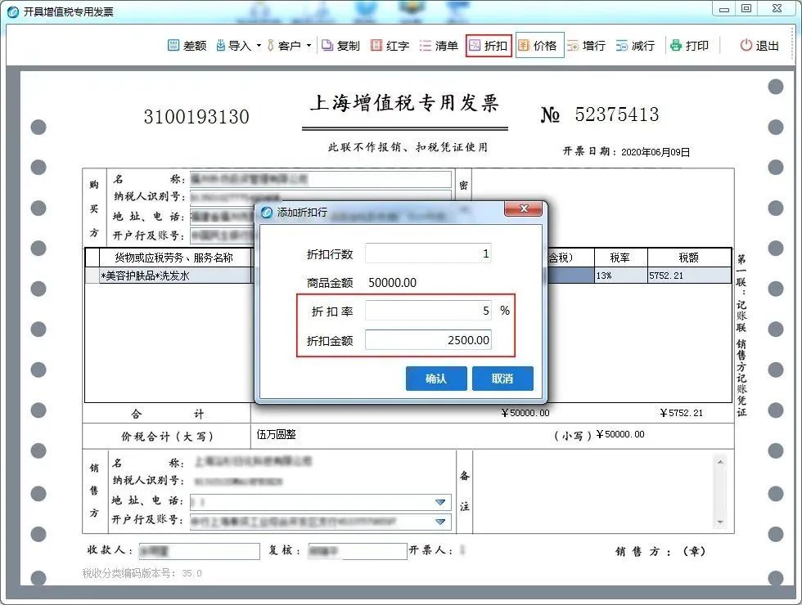Click the 收款人 input field
The height and width of the screenshot is (605, 802).
click(199, 551)
